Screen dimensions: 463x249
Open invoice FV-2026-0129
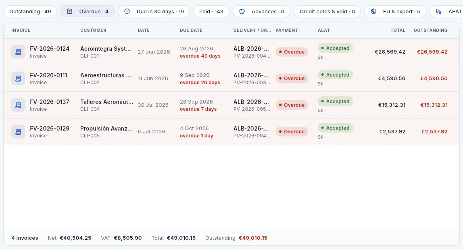[50, 129]
